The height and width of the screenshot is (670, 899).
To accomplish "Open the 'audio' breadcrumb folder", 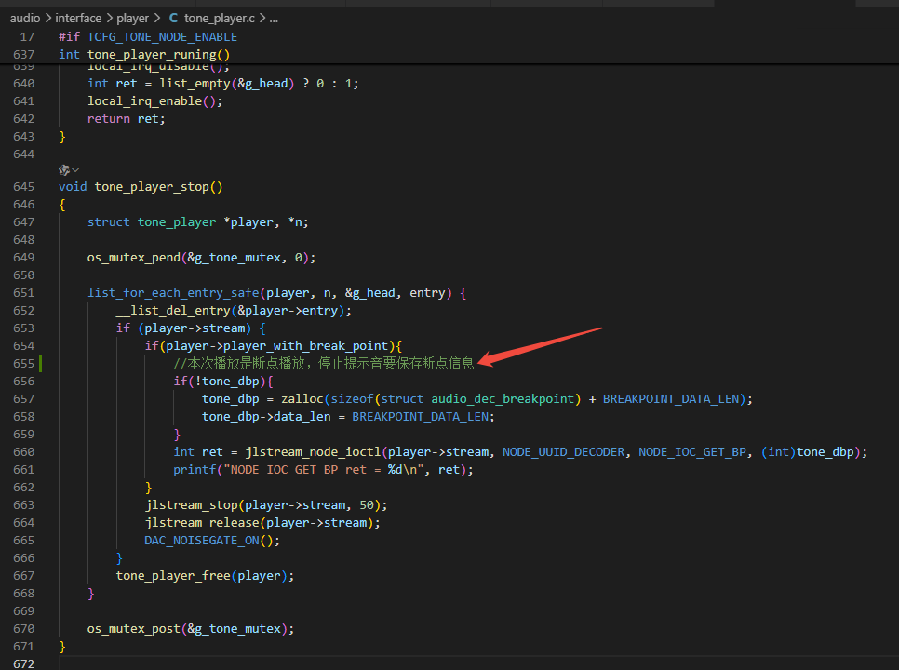I will click(25, 19).
